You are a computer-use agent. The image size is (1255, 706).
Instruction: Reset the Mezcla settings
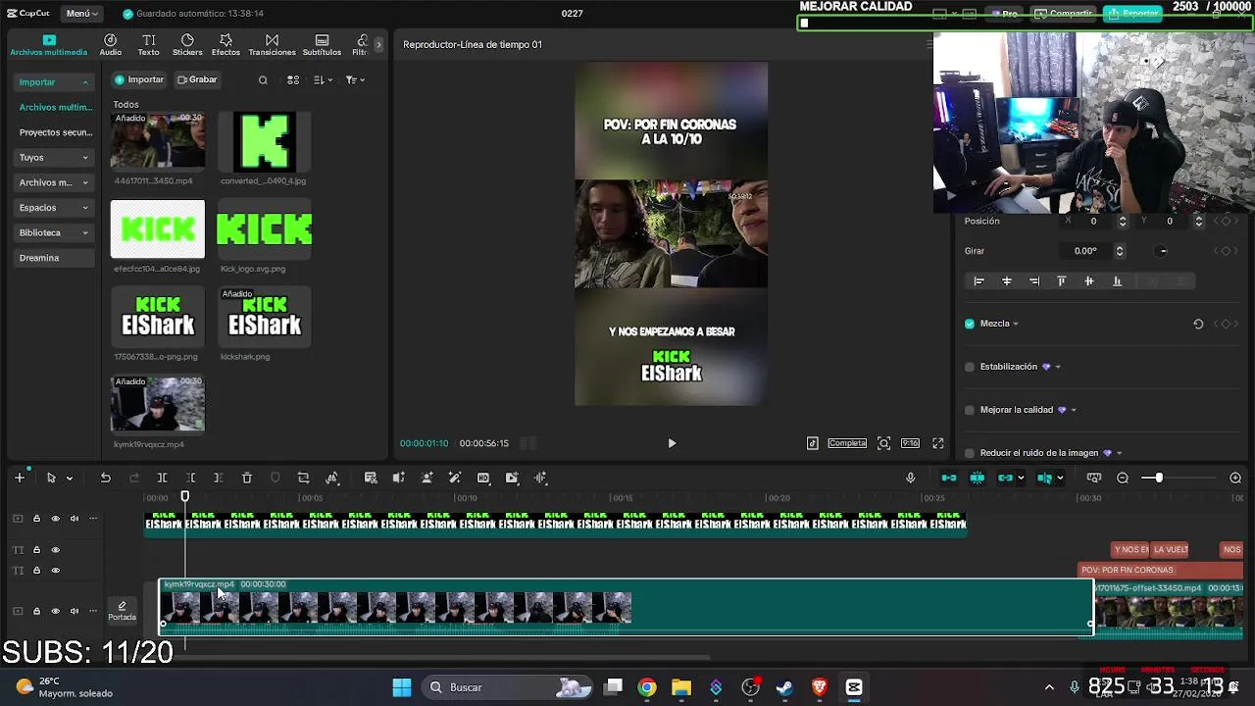[x=1198, y=324]
